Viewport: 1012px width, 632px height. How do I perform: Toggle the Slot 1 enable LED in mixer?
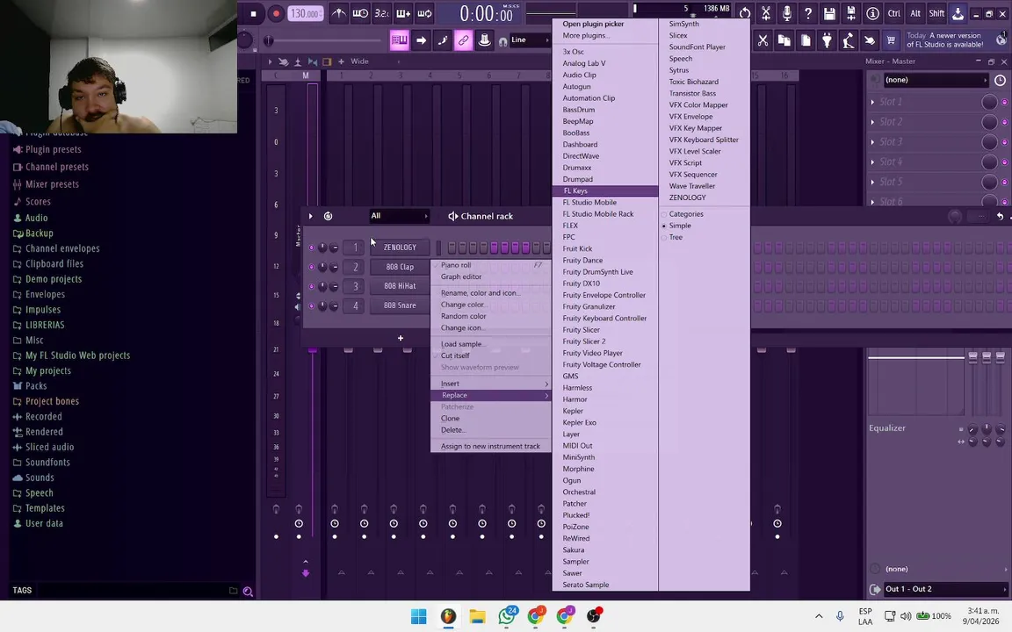1004,102
